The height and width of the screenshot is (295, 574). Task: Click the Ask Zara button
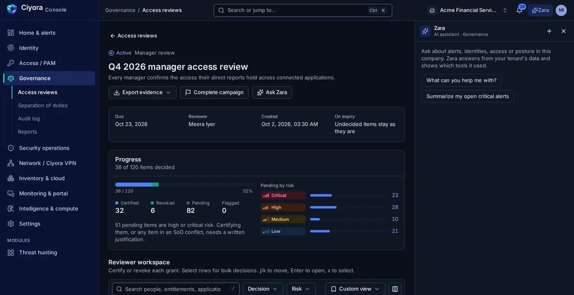pos(272,92)
